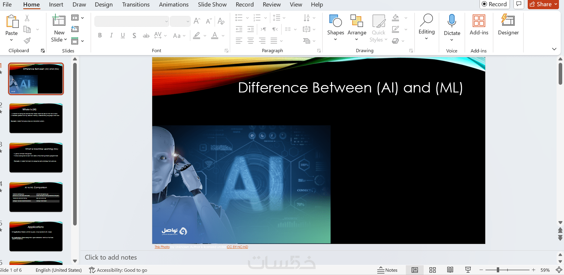Open the Character Spacing dropdown
Screen dimensions: 564x275
[x=160, y=36]
